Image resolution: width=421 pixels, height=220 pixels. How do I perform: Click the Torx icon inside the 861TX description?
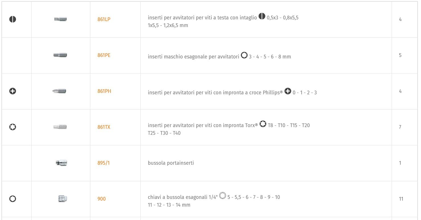pyautogui.click(x=263, y=124)
